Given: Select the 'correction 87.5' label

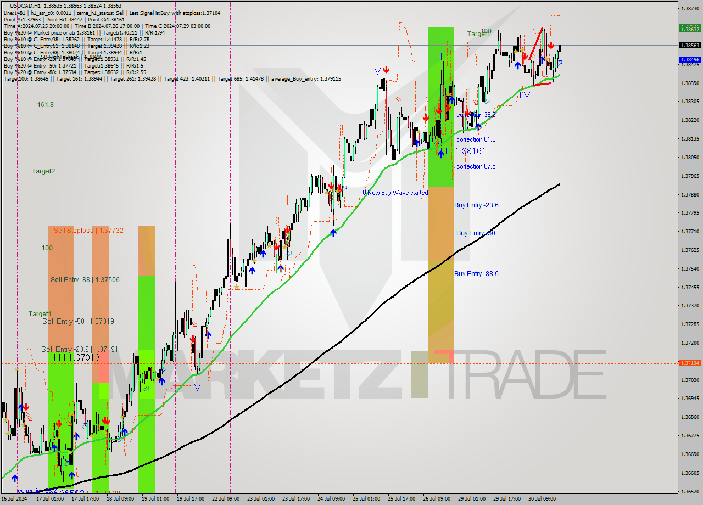Looking at the screenshot, I should click(x=476, y=166).
